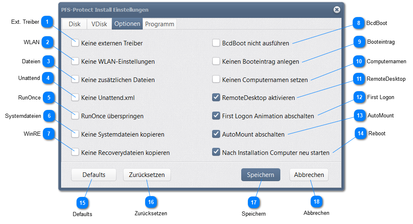
Task: Save settings with Speichern button
Action: click(x=260, y=175)
